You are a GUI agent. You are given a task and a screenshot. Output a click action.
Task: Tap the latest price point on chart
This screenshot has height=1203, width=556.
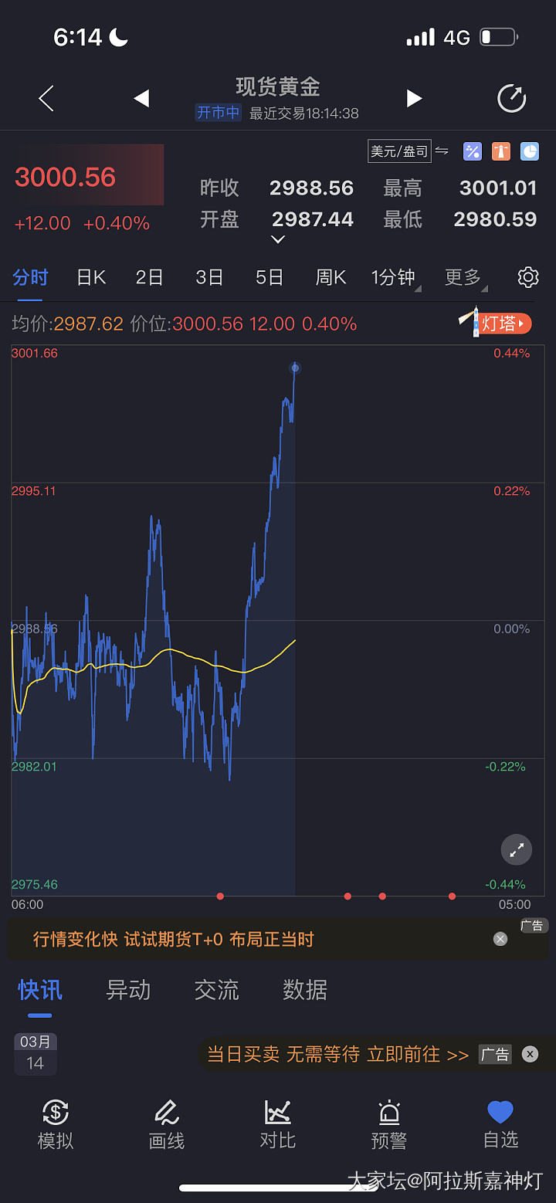pos(295,368)
